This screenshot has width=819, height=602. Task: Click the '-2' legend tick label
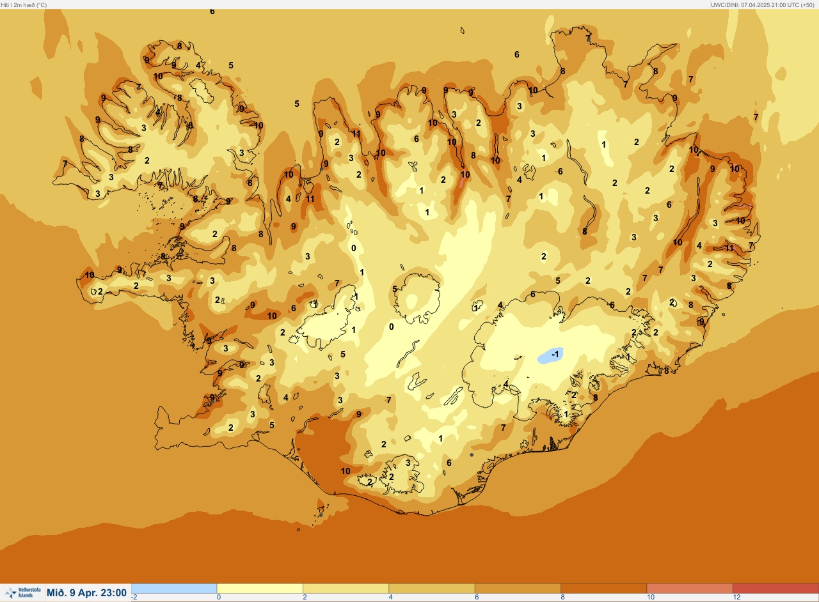click(134, 597)
